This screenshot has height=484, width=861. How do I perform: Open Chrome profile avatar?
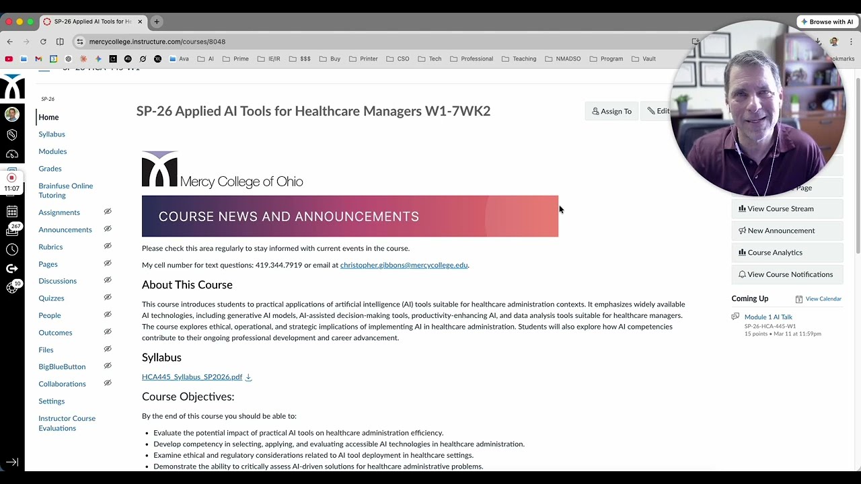point(834,42)
